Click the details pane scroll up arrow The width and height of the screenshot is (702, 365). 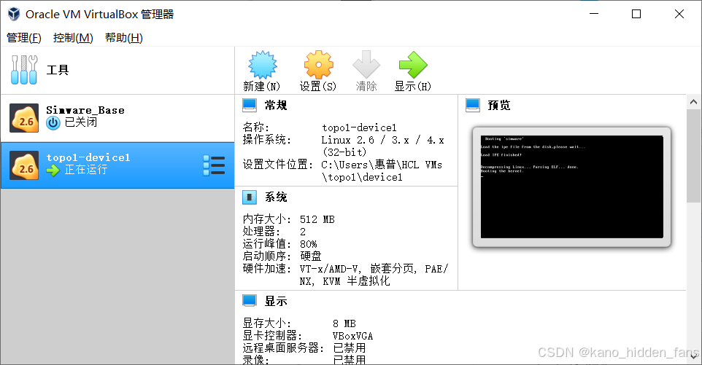[693, 102]
